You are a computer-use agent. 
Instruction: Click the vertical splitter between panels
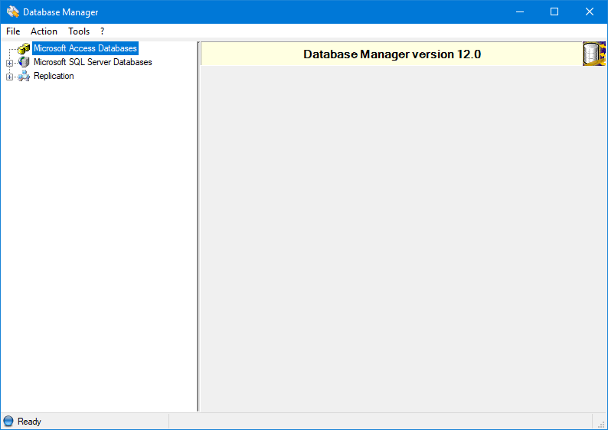198,230
